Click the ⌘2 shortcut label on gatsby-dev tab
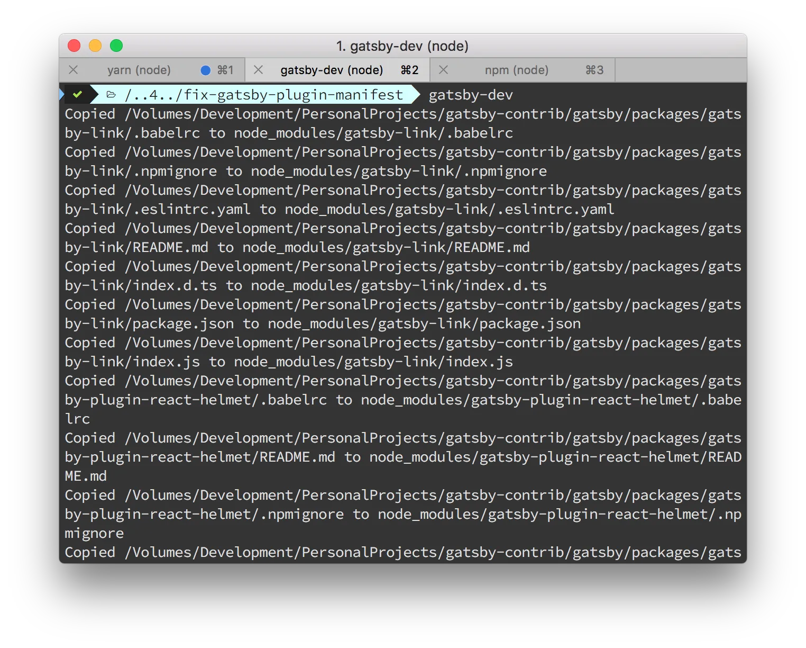The width and height of the screenshot is (806, 648). (x=409, y=70)
